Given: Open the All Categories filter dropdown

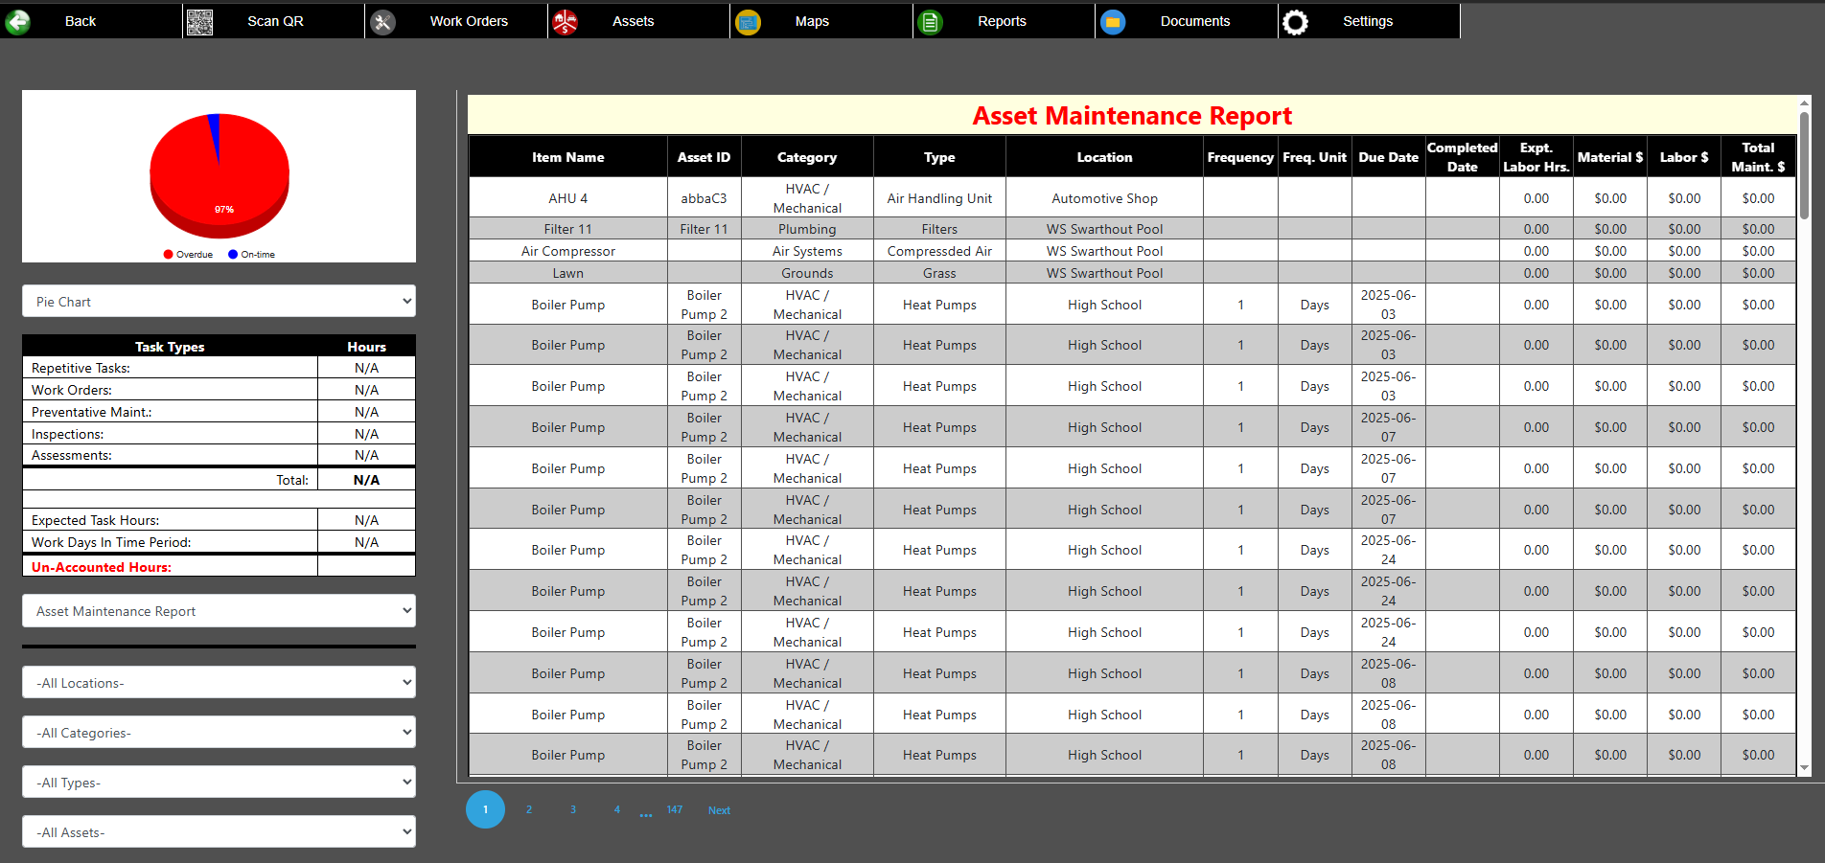Looking at the screenshot, I should coord(219,733).
